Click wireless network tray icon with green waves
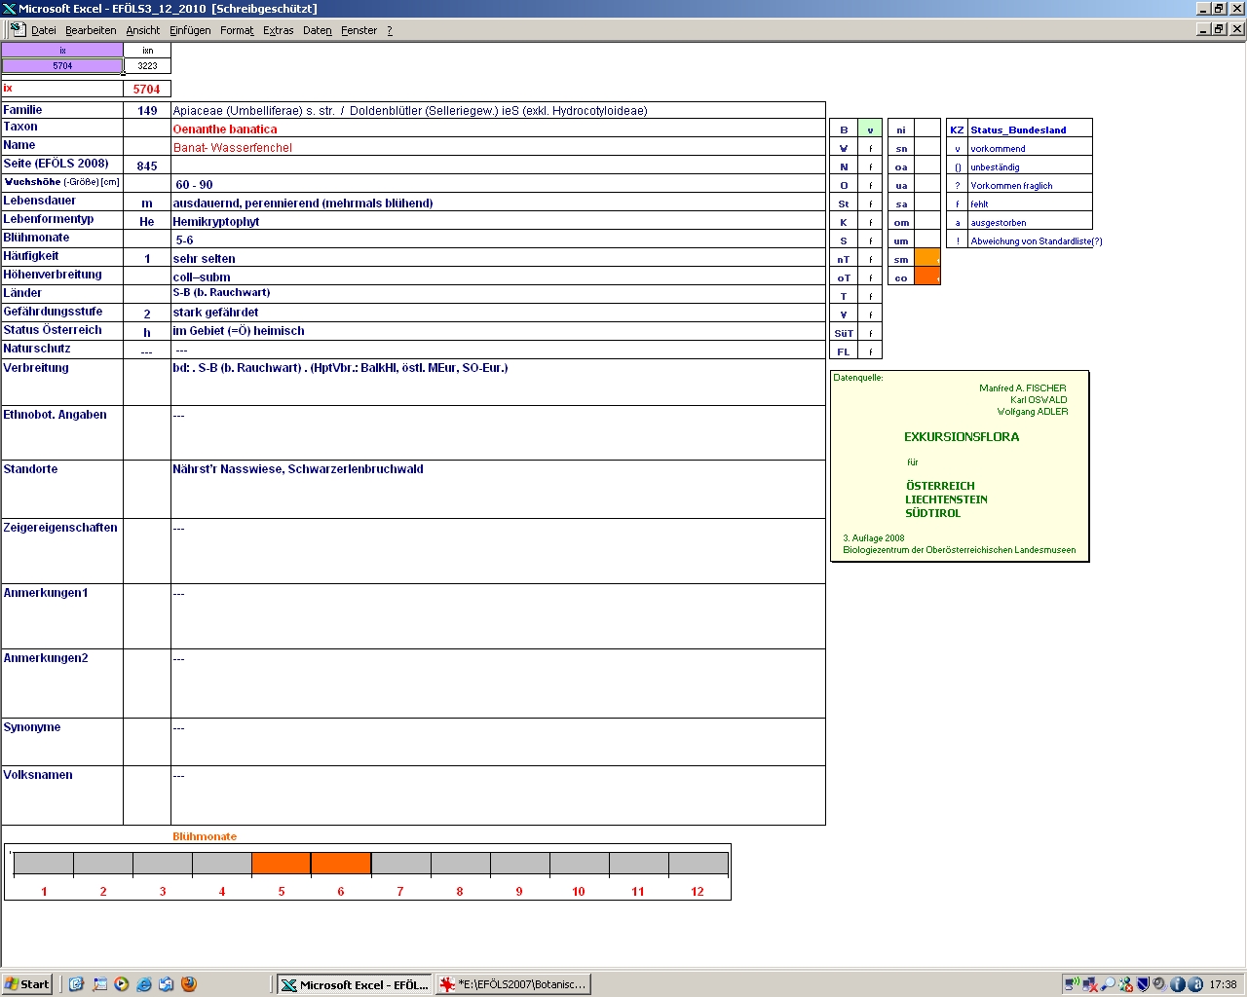Screen dimensions: 1247x997 tap(1072, 984)
